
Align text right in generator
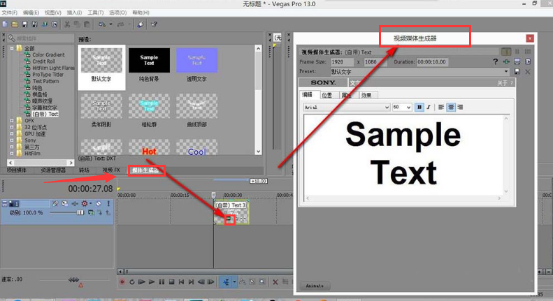[460, 107]
